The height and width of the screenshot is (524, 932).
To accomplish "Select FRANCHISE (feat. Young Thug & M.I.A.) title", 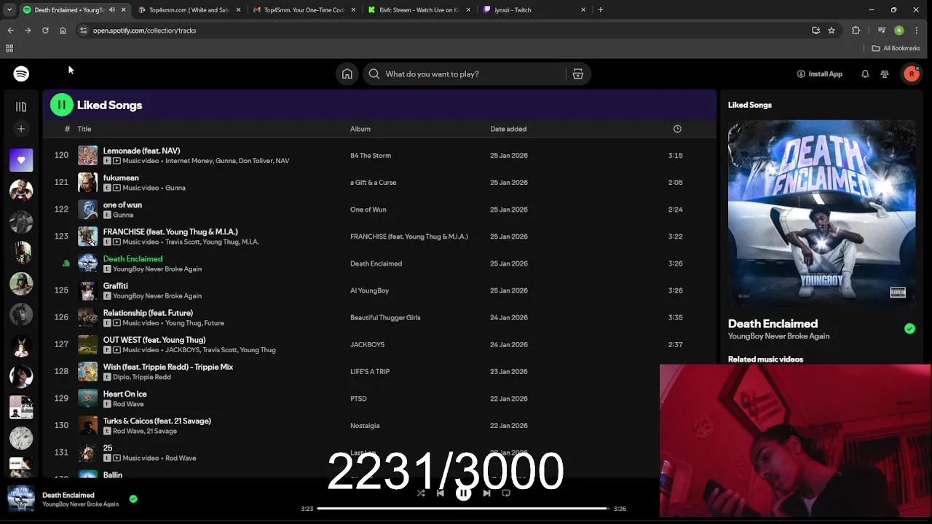I will [x=170, y=231].
